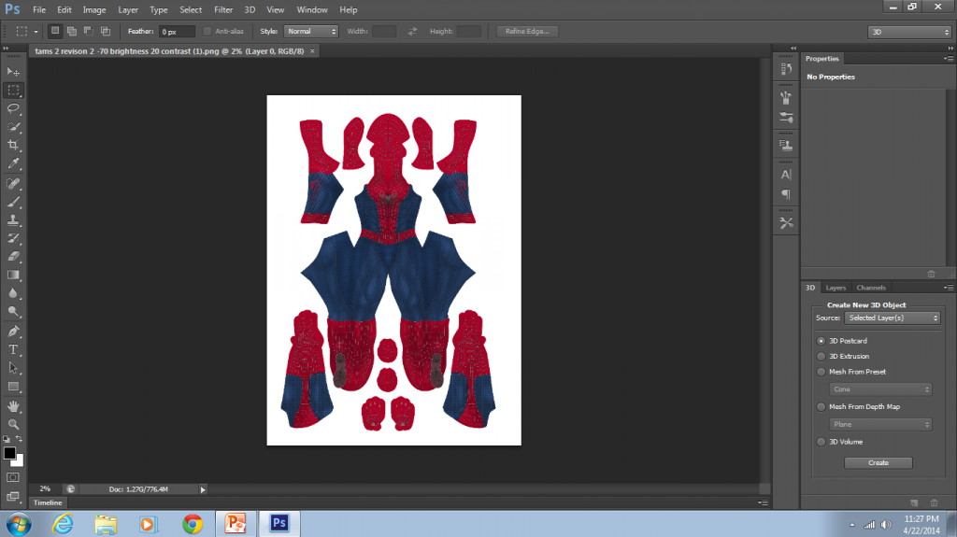This screenshot has height=537, width=957.
Task: Select the Zoom tool
Action: [x=13, y=424]
